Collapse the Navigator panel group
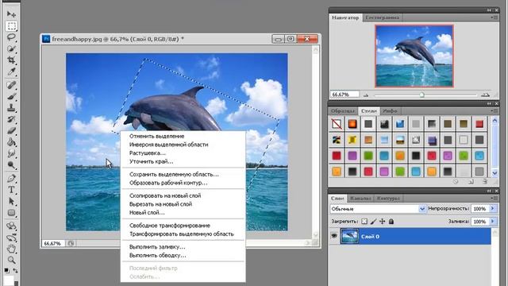Image resolution: width=508 pixels, height=286 pixels. (x=489, y=10)
